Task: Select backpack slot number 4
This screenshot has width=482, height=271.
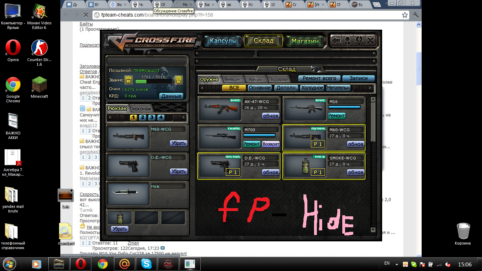Action: click(161, 118)
